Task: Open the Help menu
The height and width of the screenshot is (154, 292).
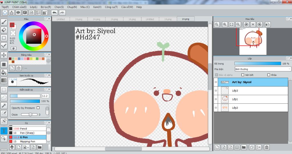Action: pos(139,7)
